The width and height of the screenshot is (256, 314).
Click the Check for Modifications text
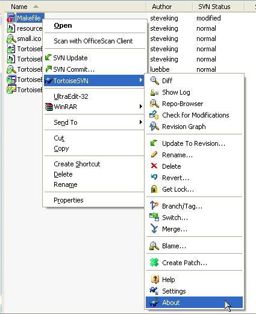coord(196,115)
